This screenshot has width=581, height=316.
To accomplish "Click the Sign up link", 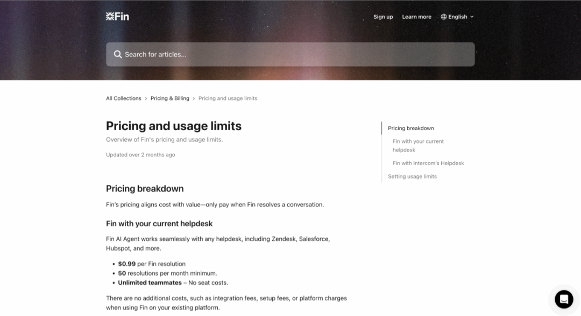I will [x=383, y=17].
